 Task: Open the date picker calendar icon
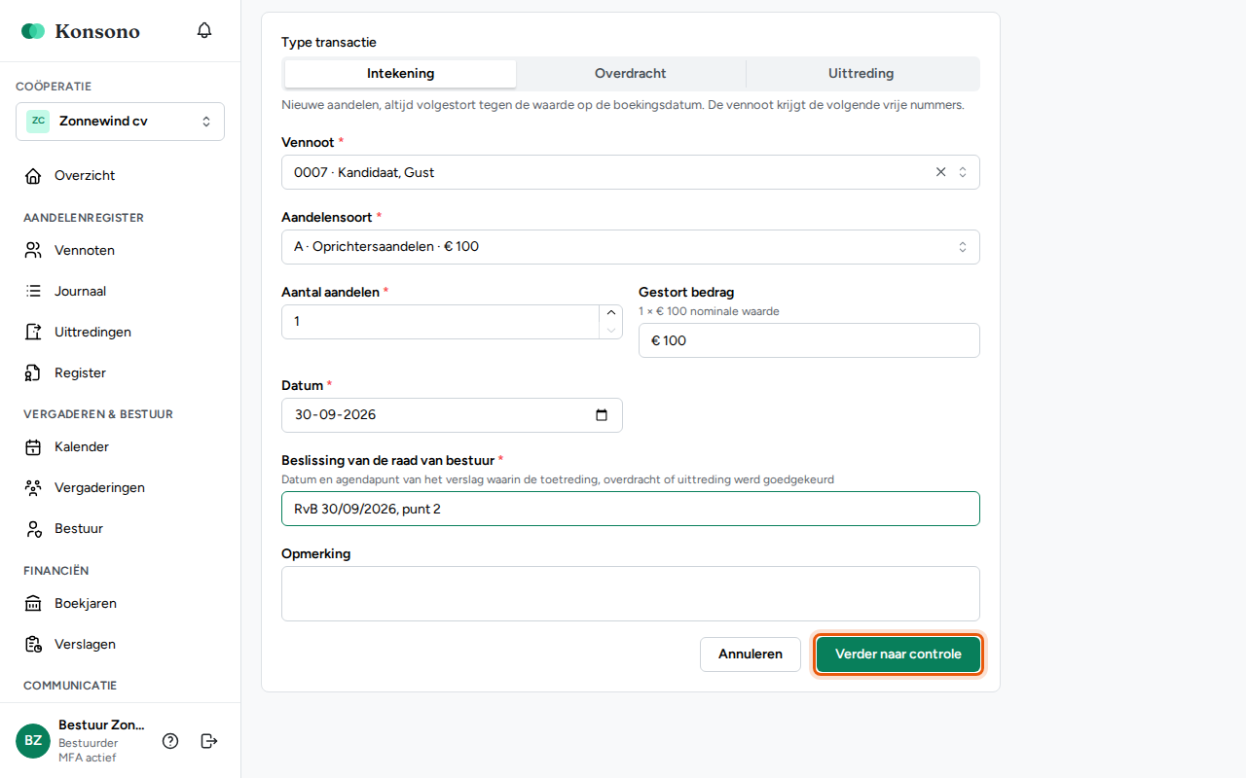pyautogui.click(x=602, y=415)
